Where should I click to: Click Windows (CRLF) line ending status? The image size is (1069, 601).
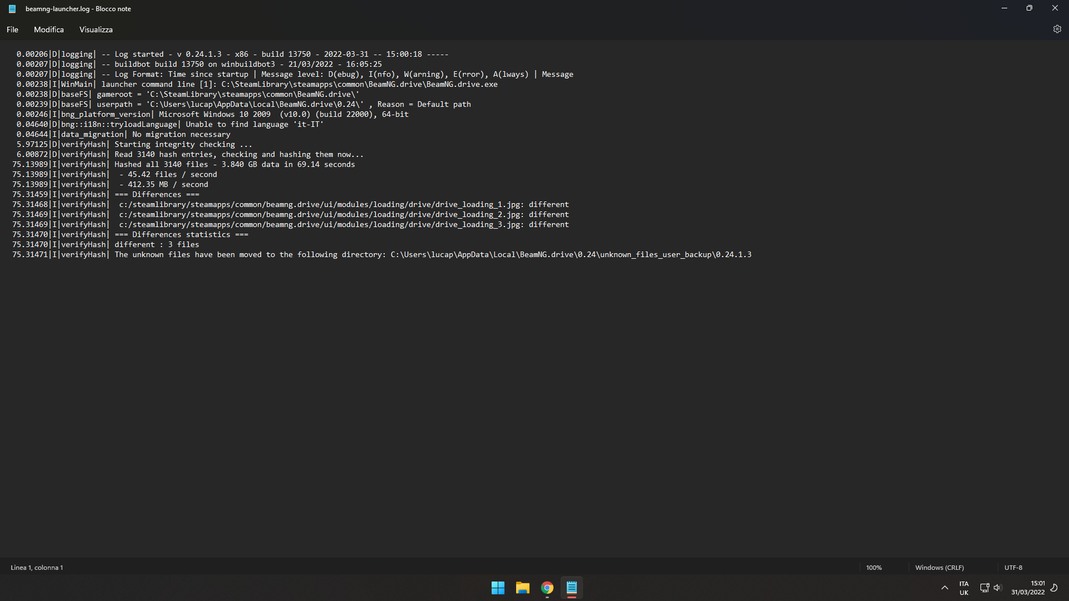tap(939, 568)
